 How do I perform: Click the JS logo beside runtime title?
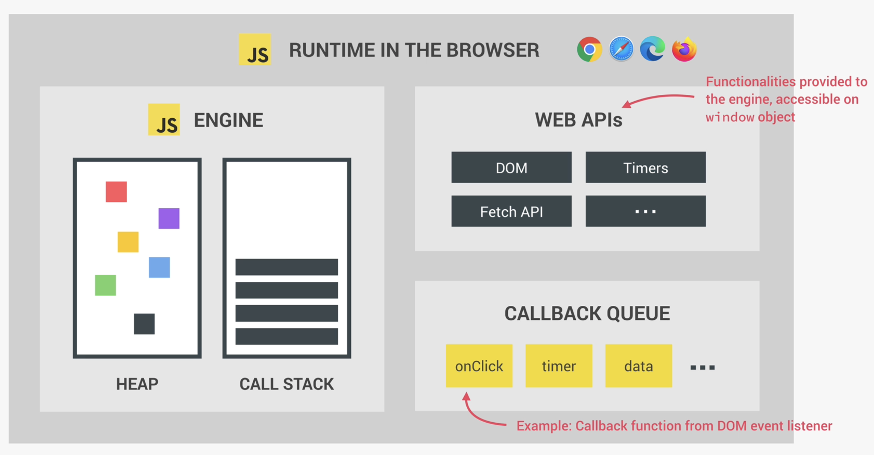(x=255, y=49)
